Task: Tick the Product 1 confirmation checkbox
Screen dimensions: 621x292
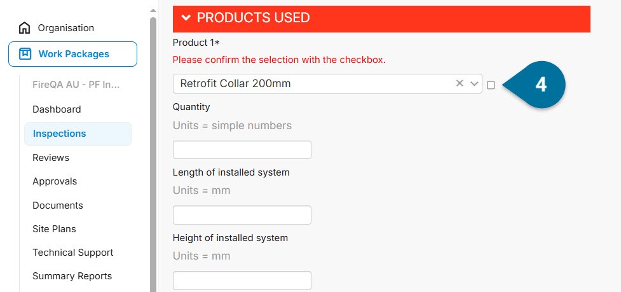Action: [491, 85]
